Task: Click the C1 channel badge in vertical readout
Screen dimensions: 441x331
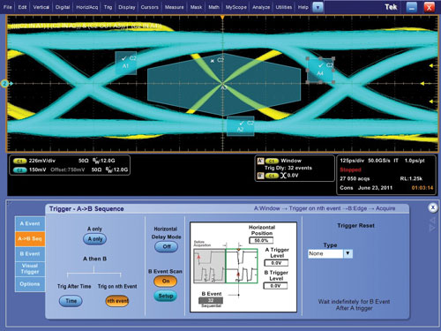Action: (x=19, y=161)
